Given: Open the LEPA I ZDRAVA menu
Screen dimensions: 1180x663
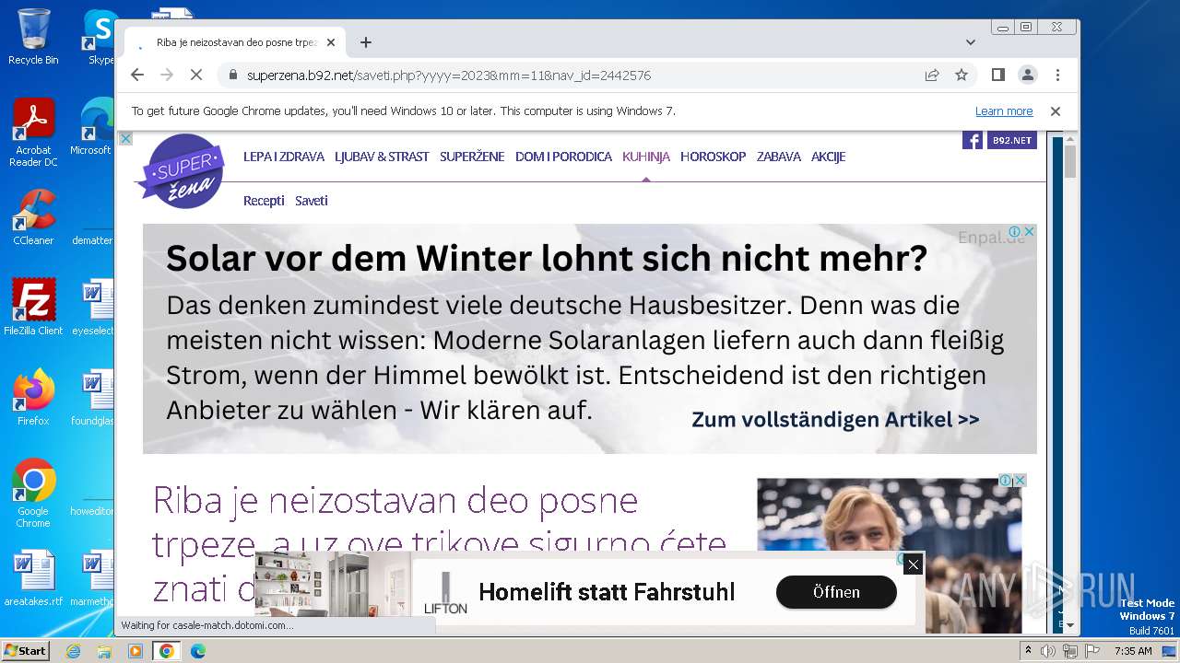Looking at the screenshot, I should click(x=284, y=157).
